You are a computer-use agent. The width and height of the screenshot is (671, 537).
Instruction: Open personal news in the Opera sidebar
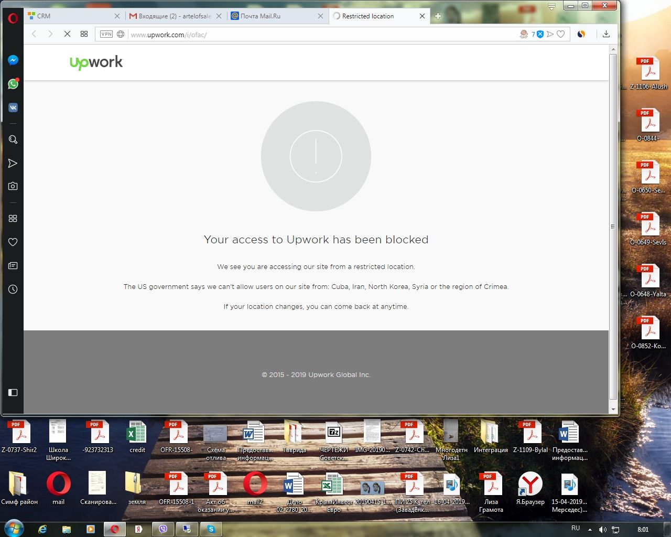(x=13, y=265)
